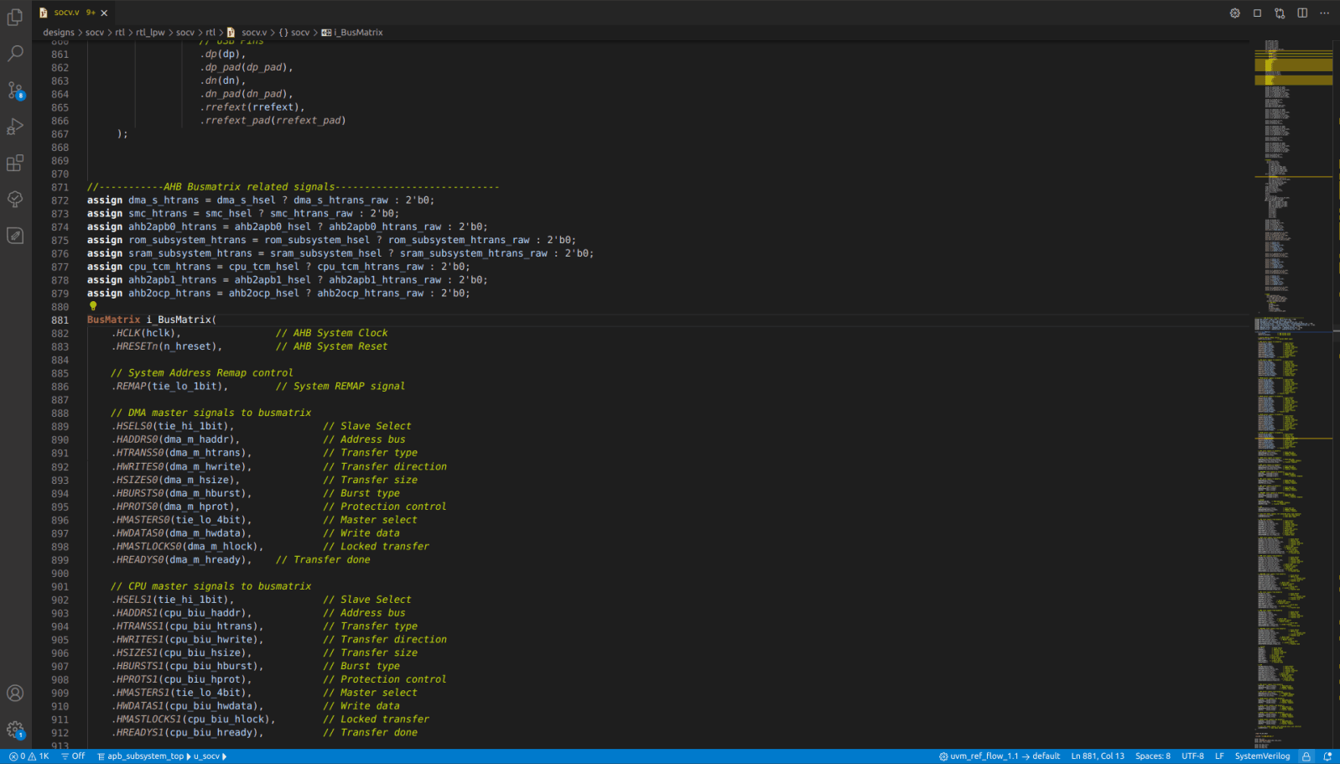Click the rtl_lpw breadcrumb folder
Image resolution: width=1340 pixels, height=764 pixels.
[151, 33]
